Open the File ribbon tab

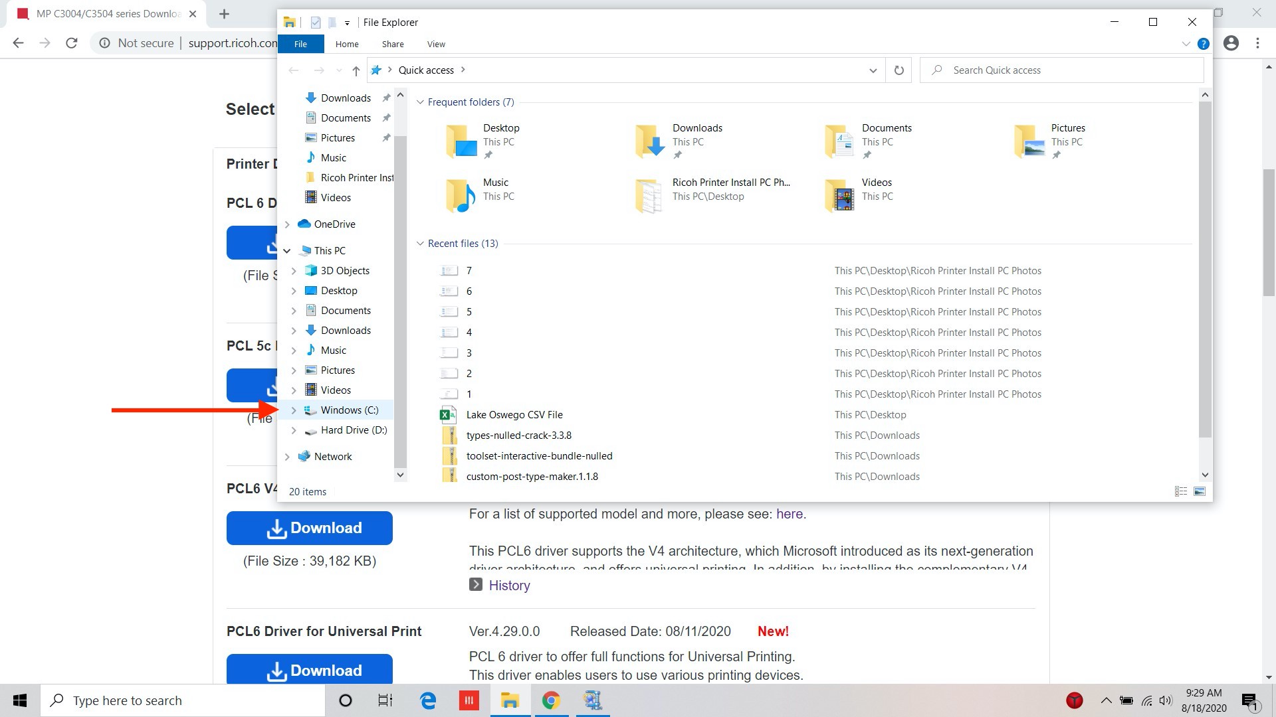click(x=300, y=44)
